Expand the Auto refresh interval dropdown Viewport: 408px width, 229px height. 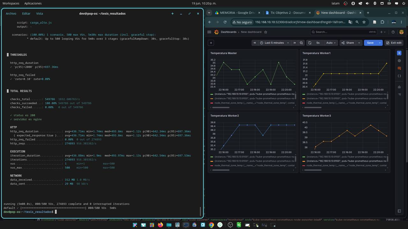[x=331, y=43]
